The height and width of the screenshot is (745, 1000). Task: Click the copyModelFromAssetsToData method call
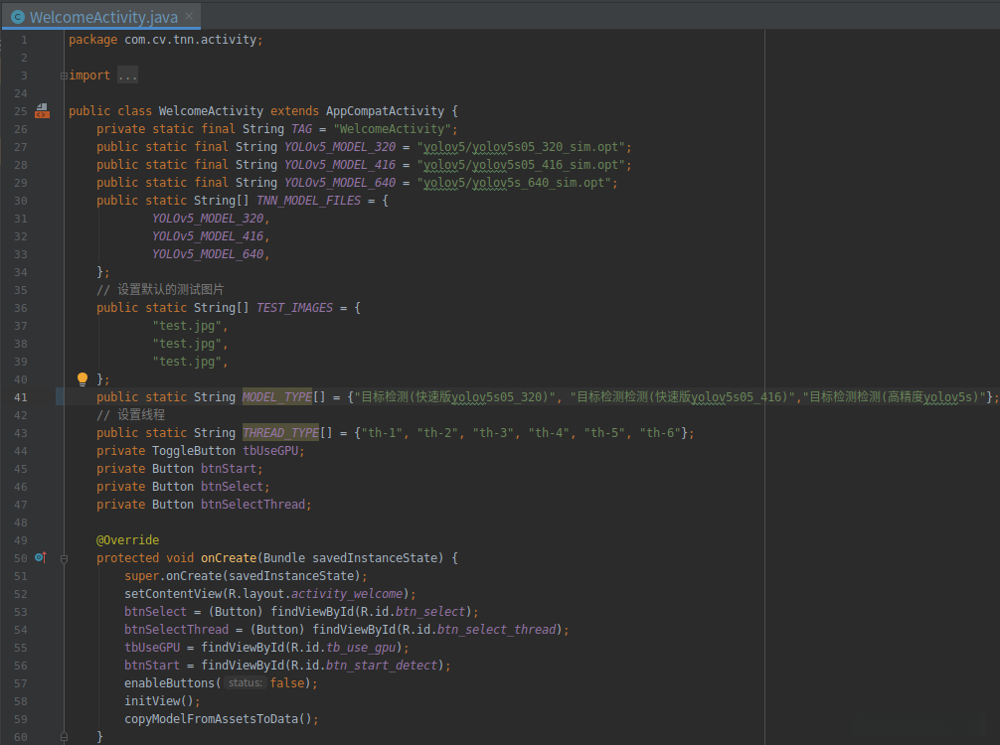[212, 719]
